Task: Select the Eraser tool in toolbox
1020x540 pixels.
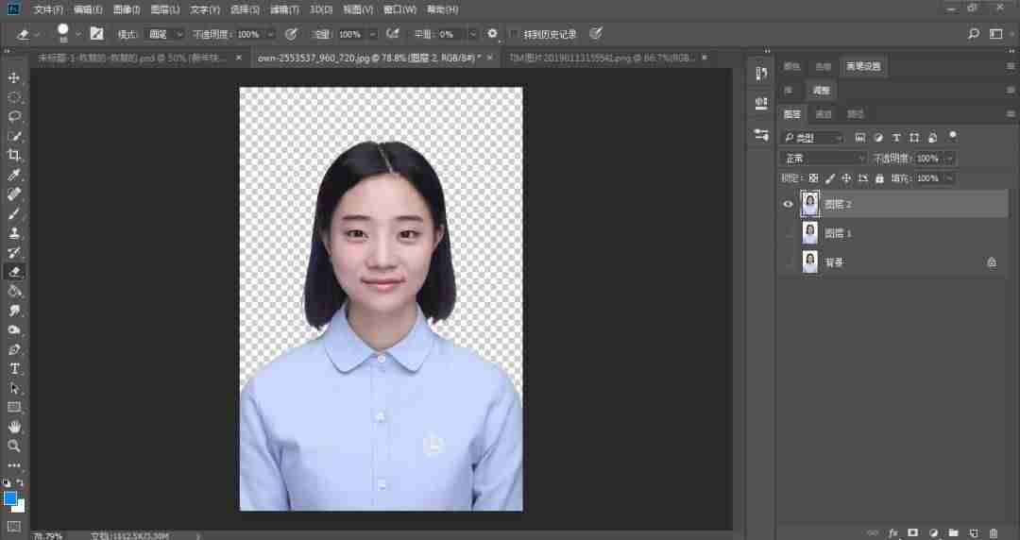Action: click(x=13, y=271)
